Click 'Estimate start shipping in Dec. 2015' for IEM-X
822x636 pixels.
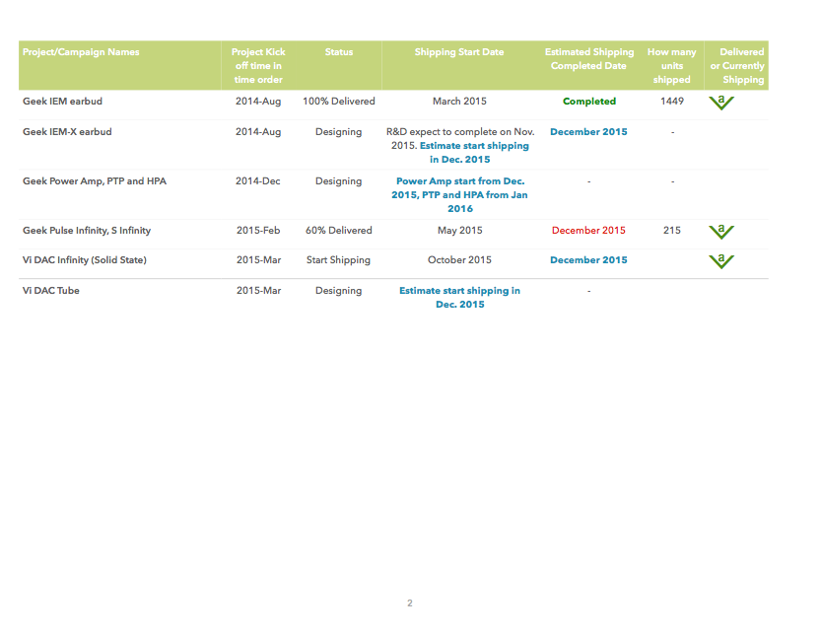pos(474,152)
